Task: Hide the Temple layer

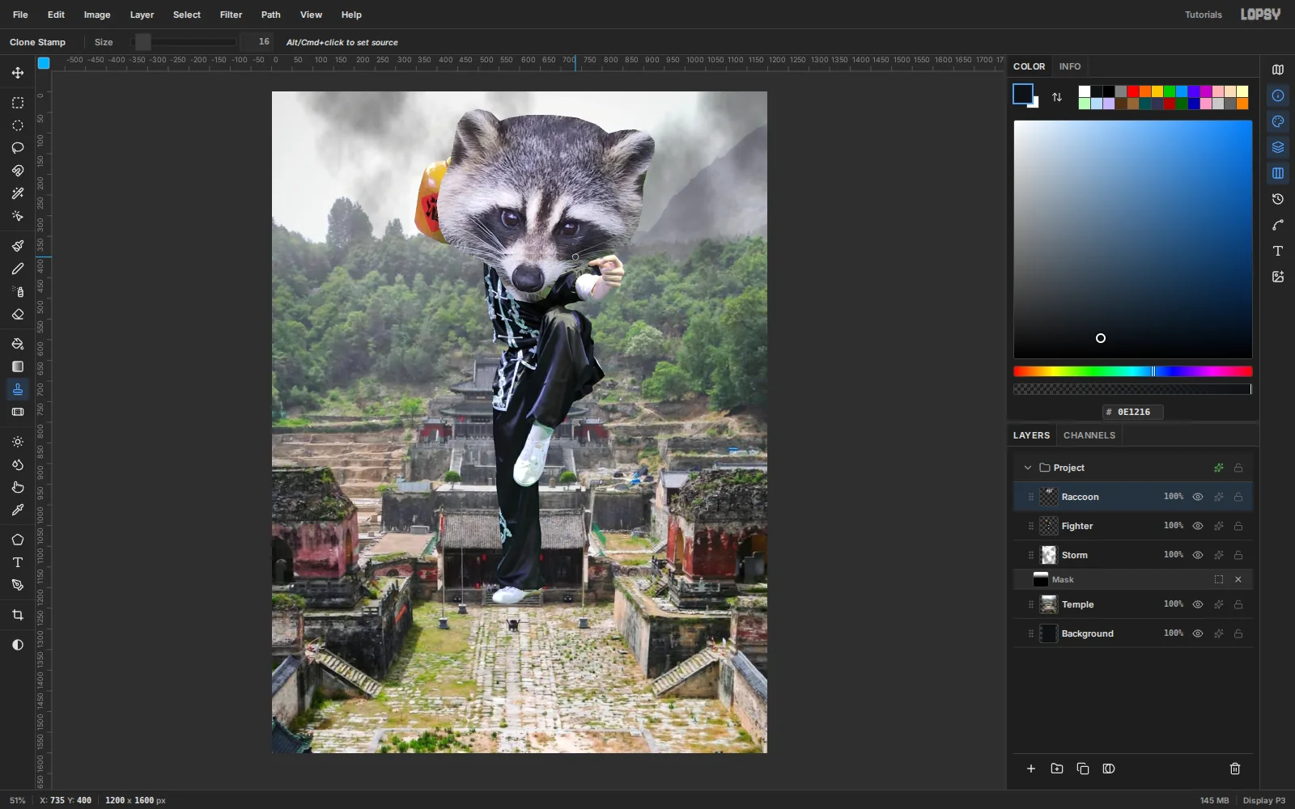Action: 1198,604
